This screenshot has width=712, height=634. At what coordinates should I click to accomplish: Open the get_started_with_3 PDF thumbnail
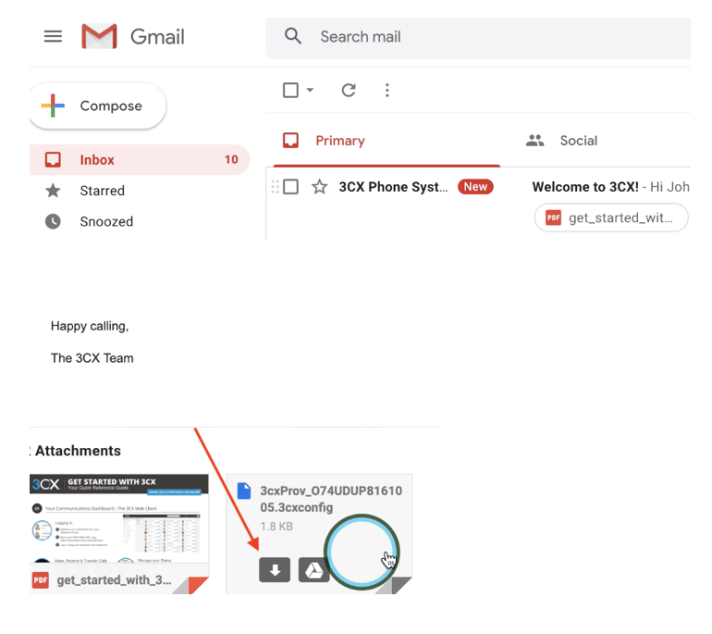click(x=118, y=532)
